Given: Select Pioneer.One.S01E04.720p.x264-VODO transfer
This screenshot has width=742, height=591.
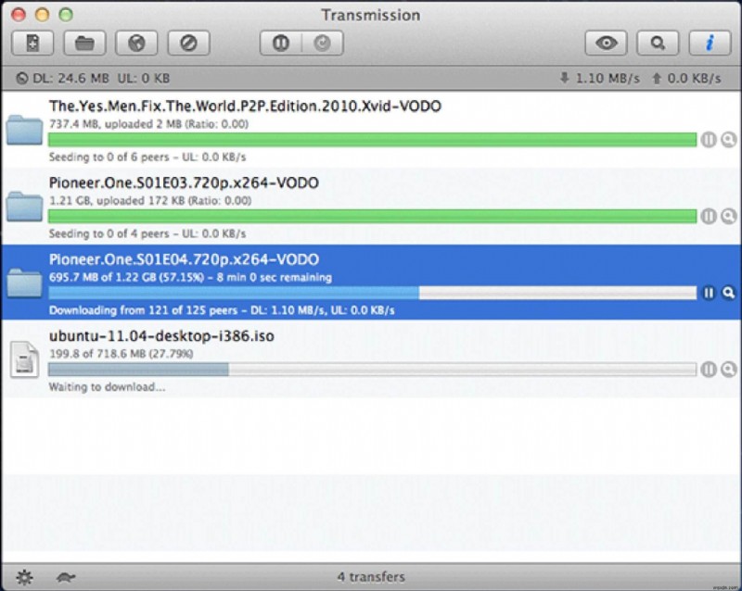Looking at the screenshot, I should click(x=372, y=283).
